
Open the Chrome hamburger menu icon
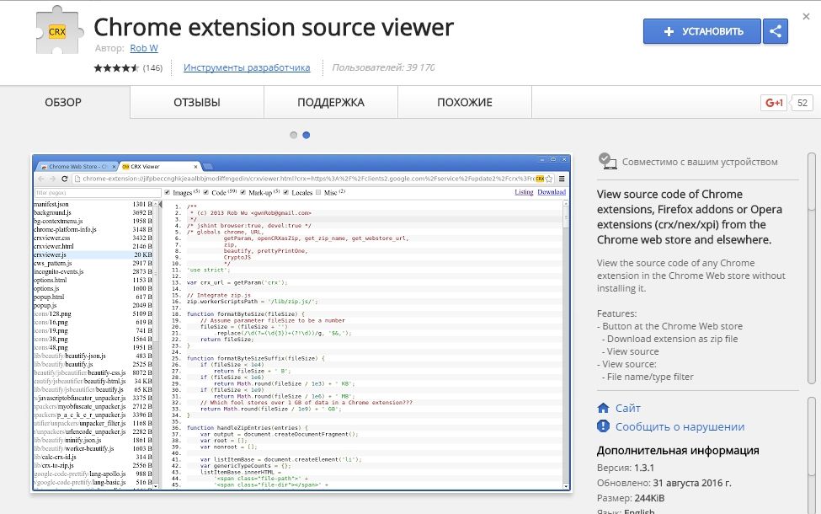click(562, 179)
